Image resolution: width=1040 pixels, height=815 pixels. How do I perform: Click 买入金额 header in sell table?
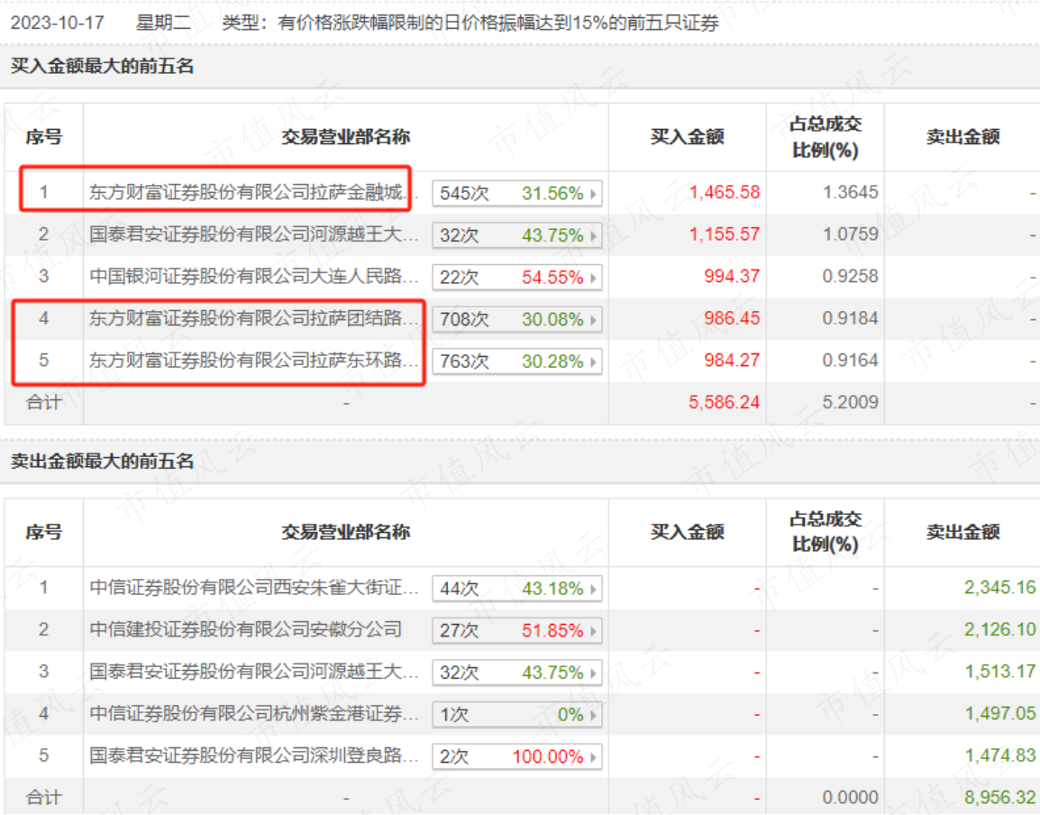(x=687, y=532)
